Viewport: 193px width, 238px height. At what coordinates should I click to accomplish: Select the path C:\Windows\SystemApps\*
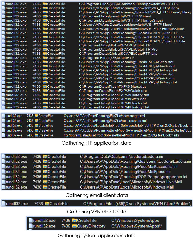136,226
